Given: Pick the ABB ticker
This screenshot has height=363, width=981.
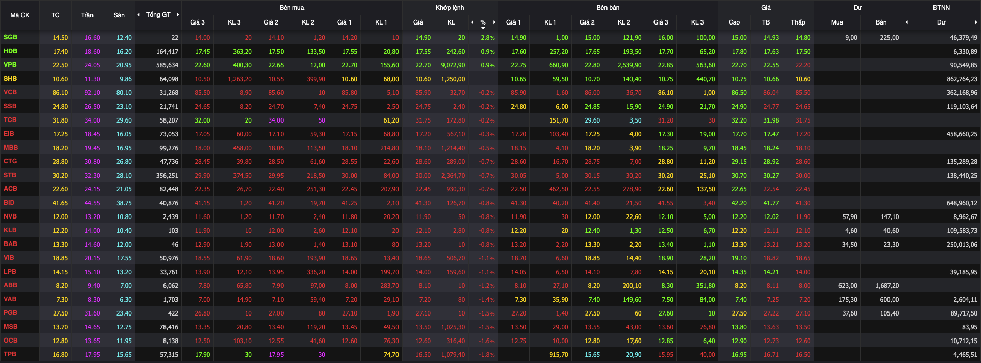Looking at the screenshot, I should click(10, 285).
